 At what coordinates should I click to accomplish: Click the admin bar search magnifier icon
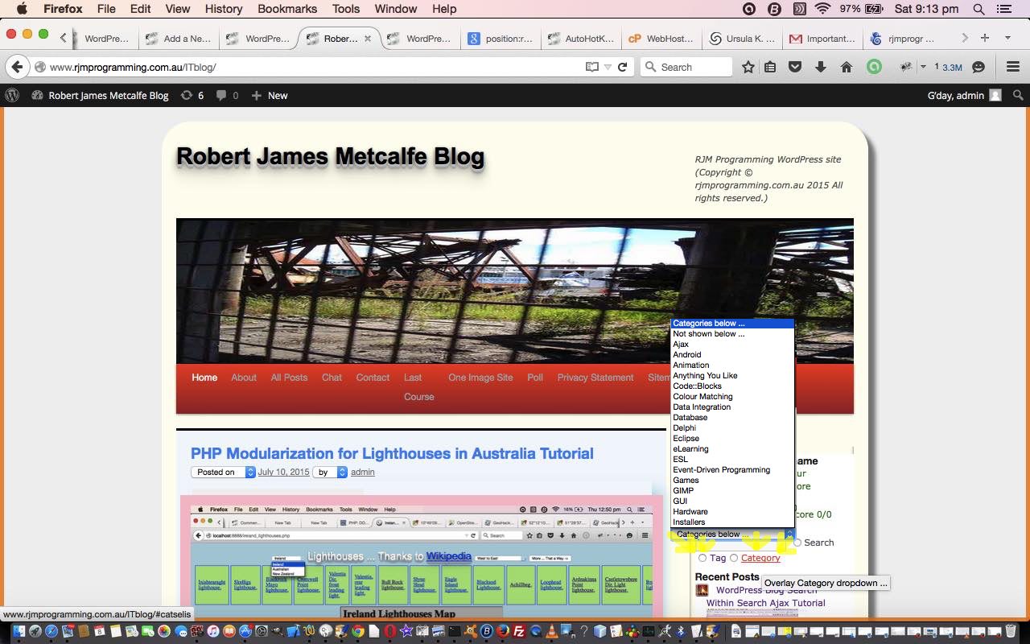click(1018, 95)
